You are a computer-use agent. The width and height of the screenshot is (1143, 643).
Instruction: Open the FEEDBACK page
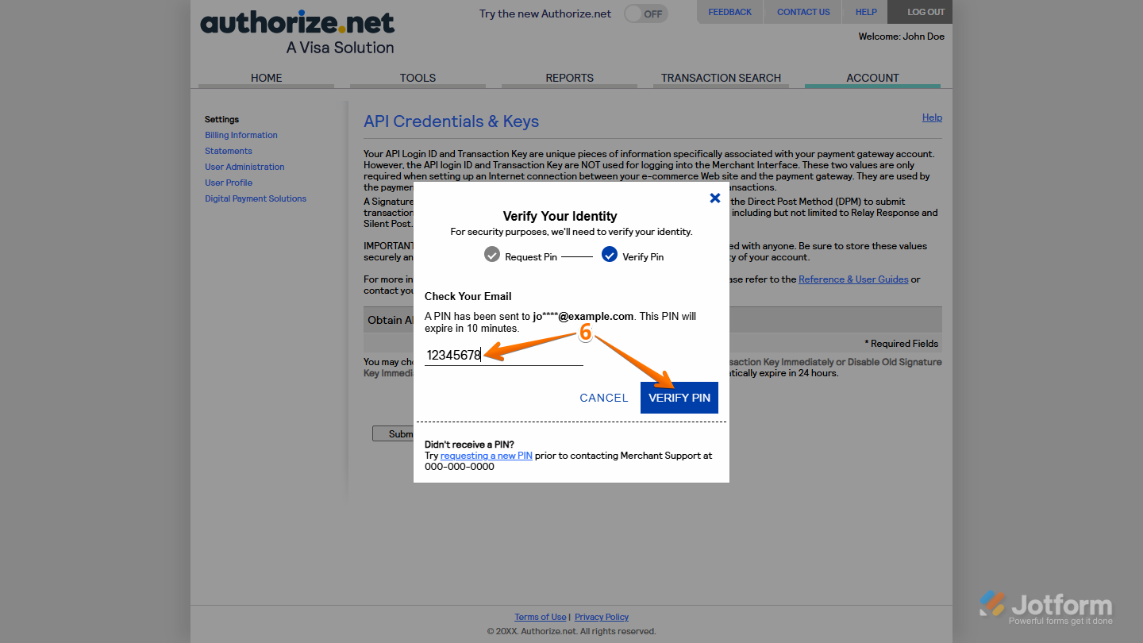click(x=729, y=11)
